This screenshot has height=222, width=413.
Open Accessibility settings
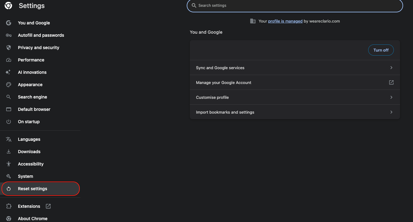(x=31, y=164)
